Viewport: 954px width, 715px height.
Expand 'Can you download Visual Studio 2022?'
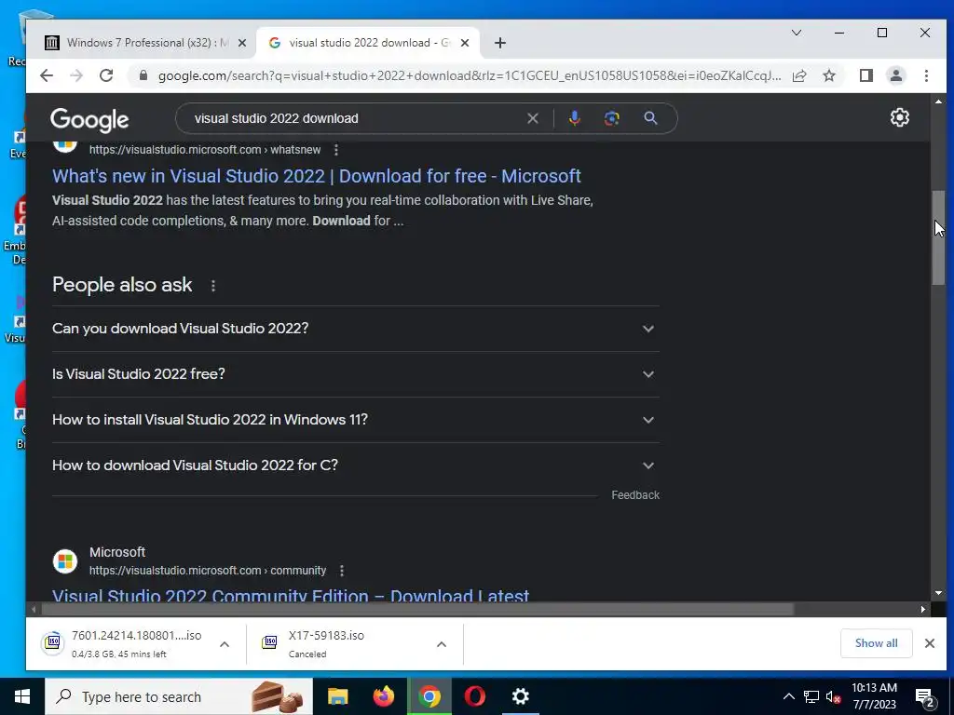(355, 329)
